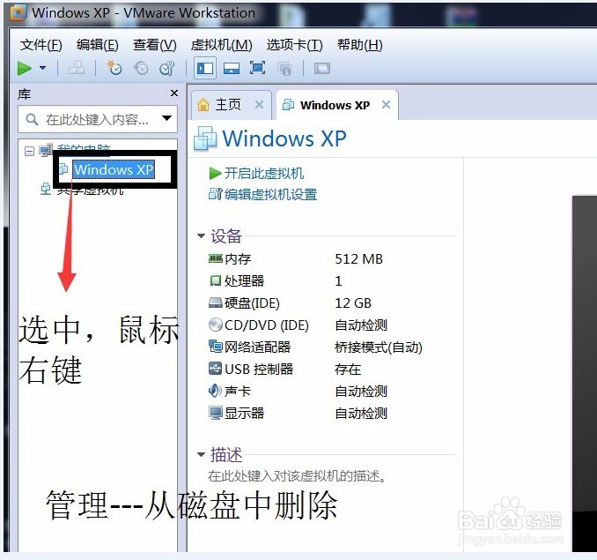Select Windows XP in the library tree

click(x=114, y=169)
